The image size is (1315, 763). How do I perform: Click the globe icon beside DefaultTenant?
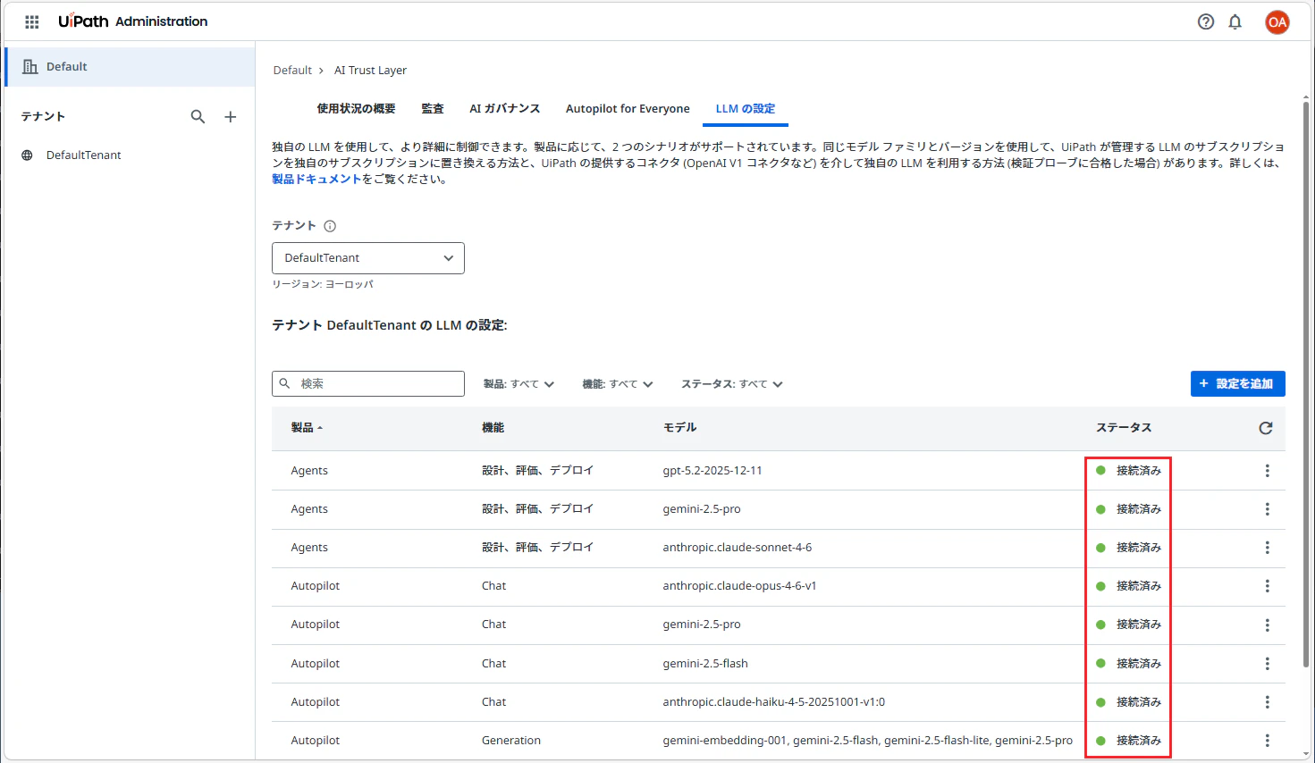click(x=27, y=155)
